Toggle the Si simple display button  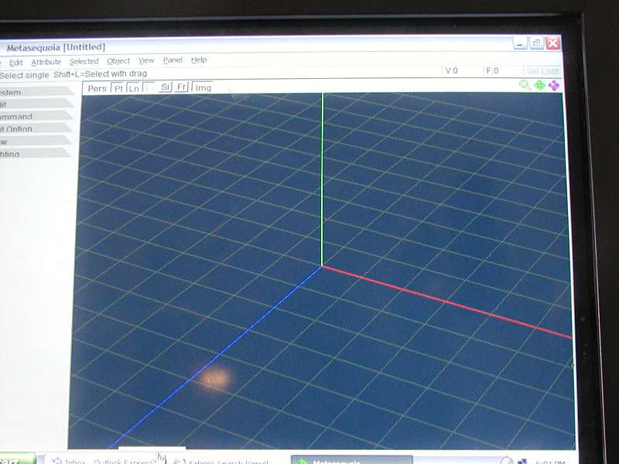coord(165,87)
